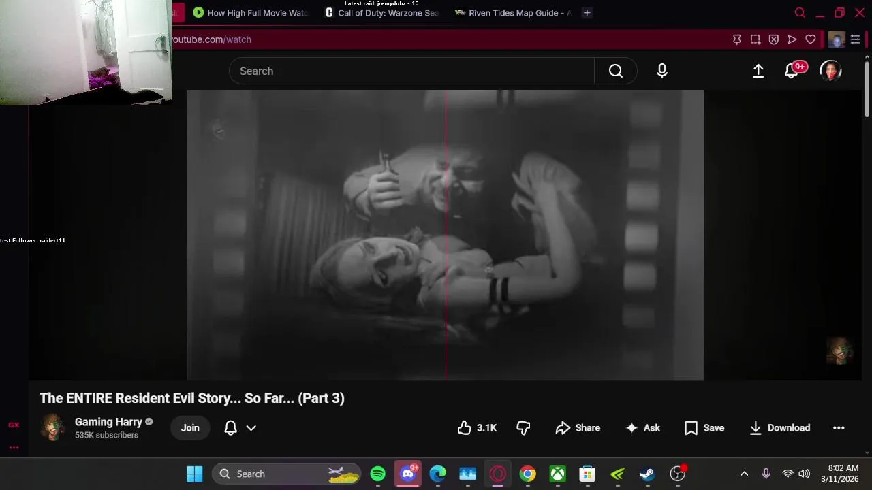The height and width of the screenshot is (490, 872).
Task: Open Opera profile picture in toolbar
Action: tap(837, 39)
